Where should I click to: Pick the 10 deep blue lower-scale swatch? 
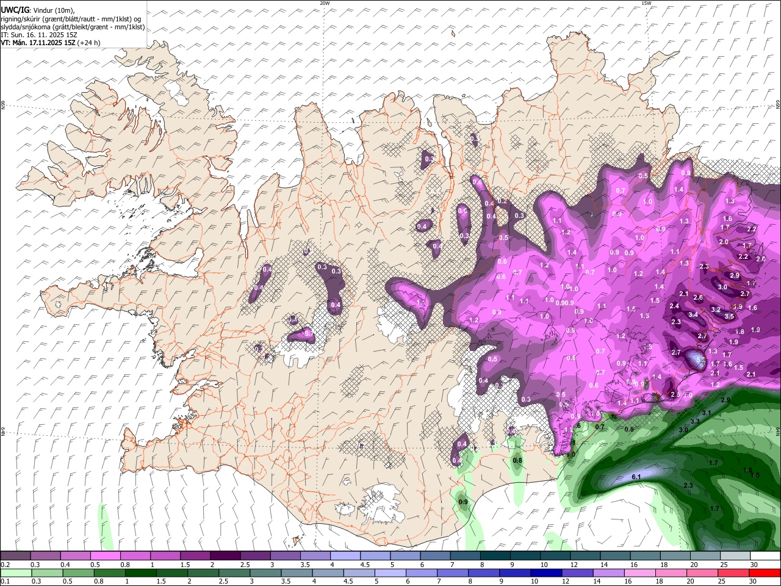click(x=545, y=573)
